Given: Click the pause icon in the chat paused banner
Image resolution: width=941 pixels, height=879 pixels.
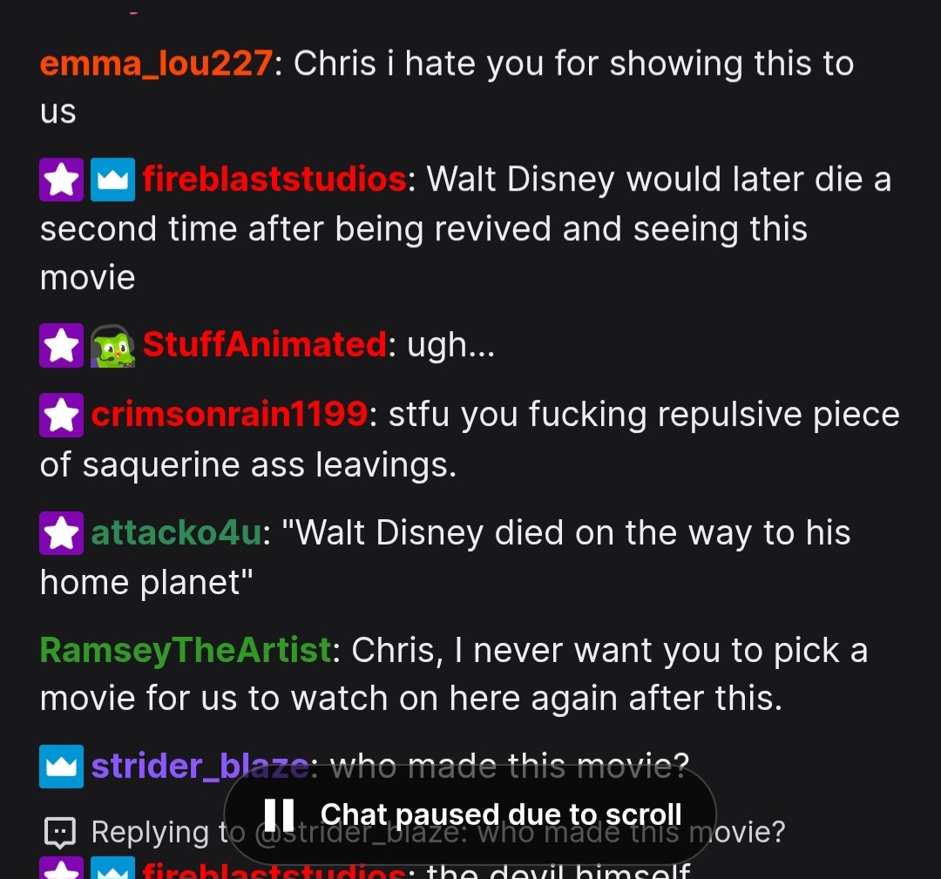Looking at the screenshot, I should (x=279, y=815).
